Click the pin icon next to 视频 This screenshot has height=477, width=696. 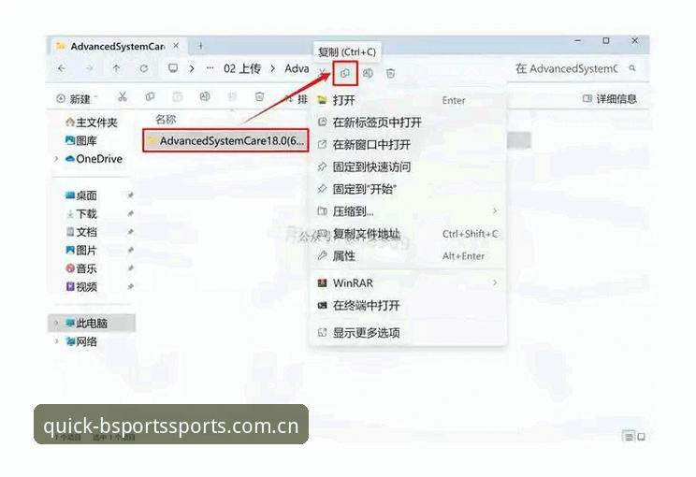point(131,286)
